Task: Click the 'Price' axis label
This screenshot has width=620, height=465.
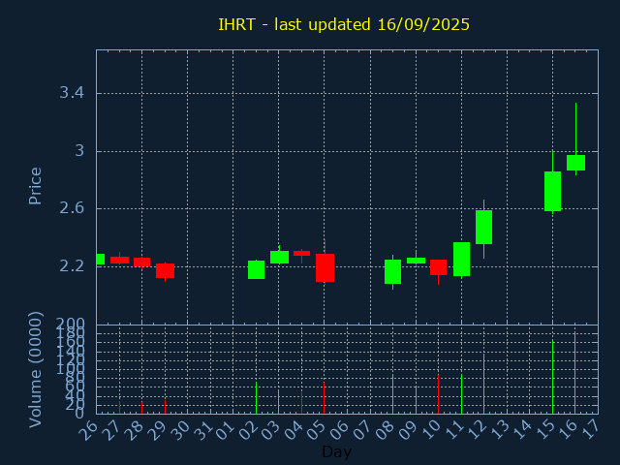Action: tap(35, 186)
